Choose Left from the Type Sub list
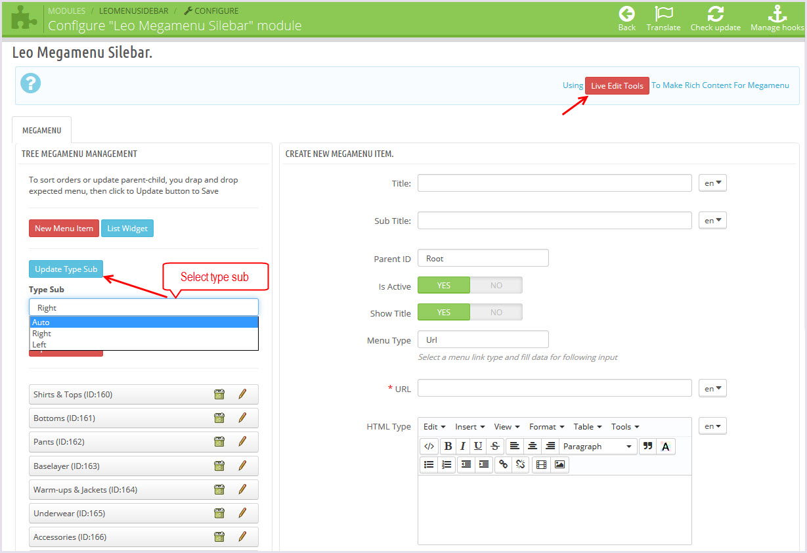Viewport: 807px width, 553px height. click(144, 345)
